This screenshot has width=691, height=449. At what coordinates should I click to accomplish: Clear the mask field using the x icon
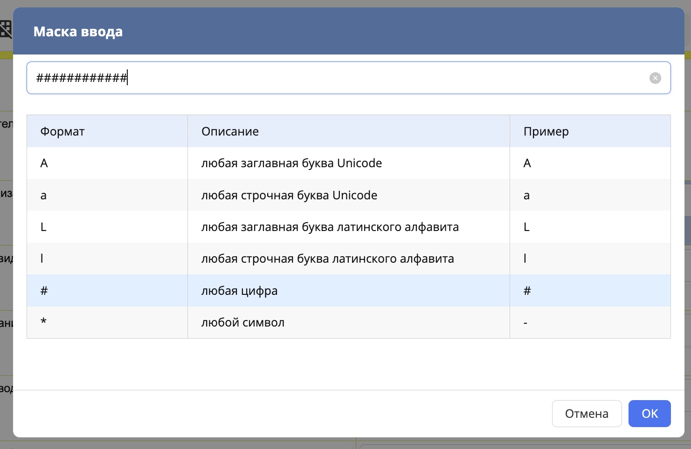(655, 78)
